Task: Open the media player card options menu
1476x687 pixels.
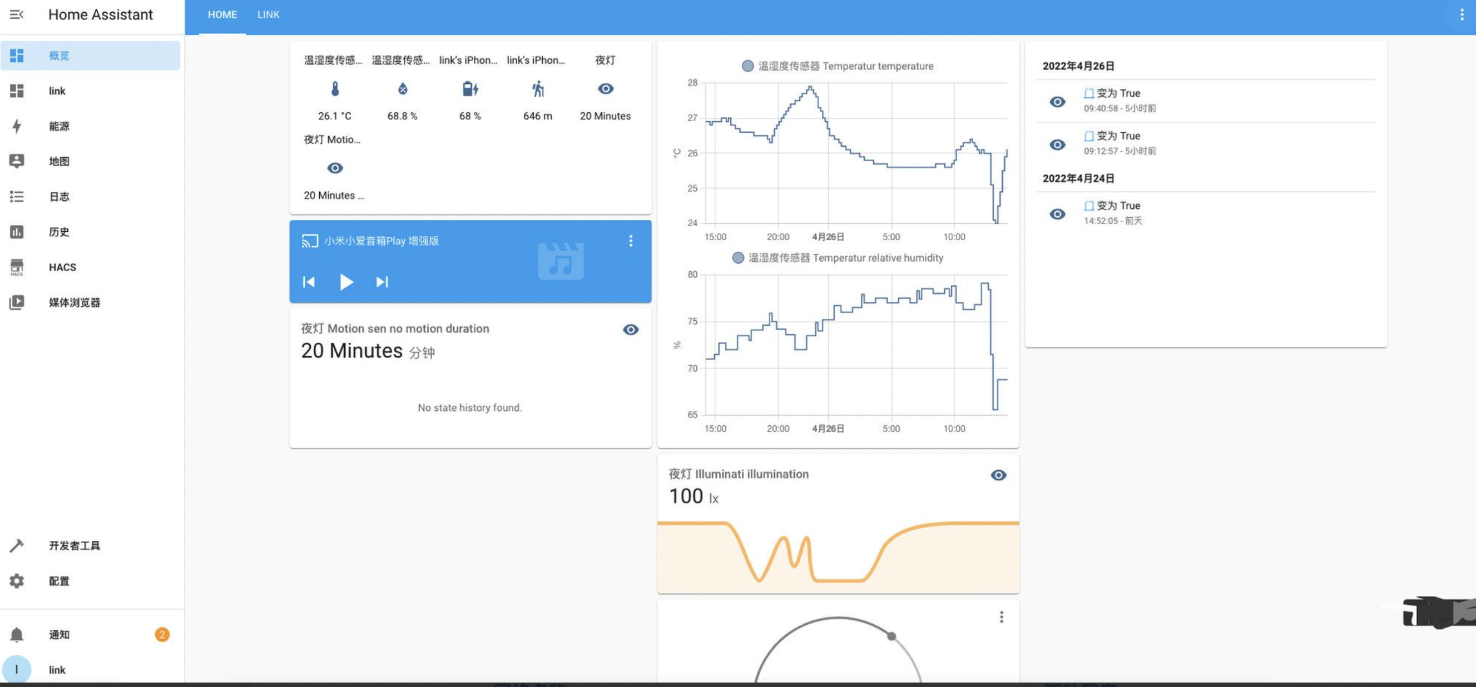Action: pyautogui.click(x=631, y=241)
